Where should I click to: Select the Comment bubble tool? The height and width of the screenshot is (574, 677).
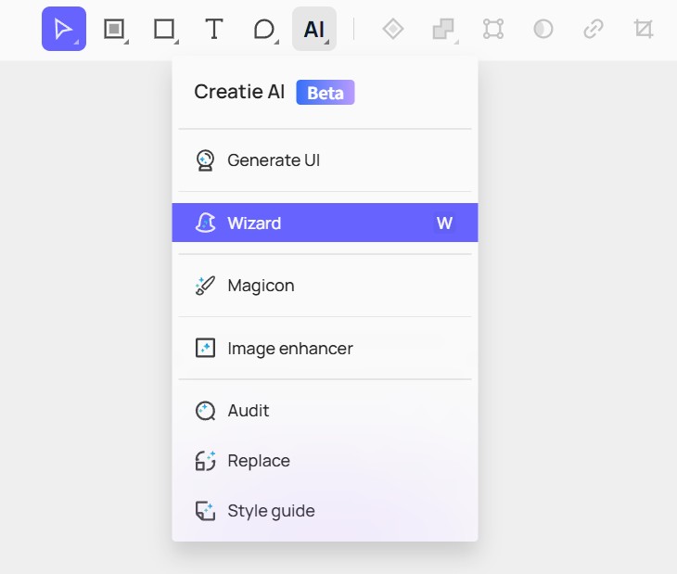pos(263,29)
